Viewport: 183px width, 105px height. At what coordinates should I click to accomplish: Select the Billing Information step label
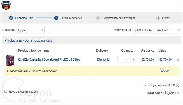(x=71, y=18)
